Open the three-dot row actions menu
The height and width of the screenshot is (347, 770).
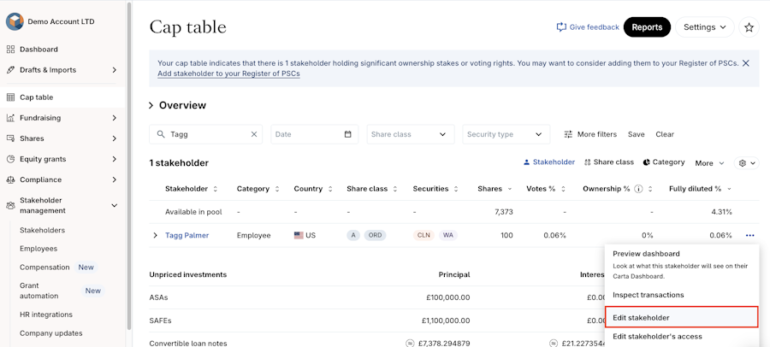click(749, 235)
